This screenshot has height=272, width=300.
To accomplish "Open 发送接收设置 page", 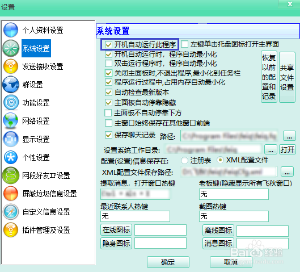I will 43,66.
